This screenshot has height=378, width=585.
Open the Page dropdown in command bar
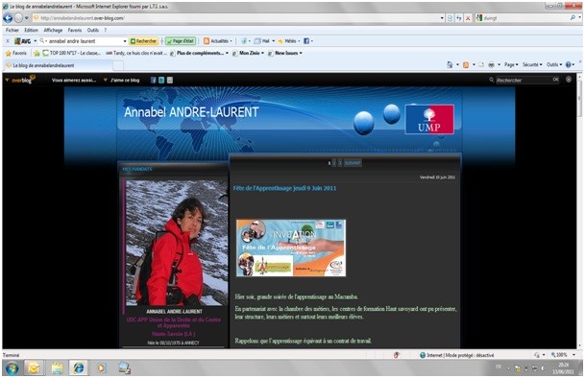[x=511, y=65]
